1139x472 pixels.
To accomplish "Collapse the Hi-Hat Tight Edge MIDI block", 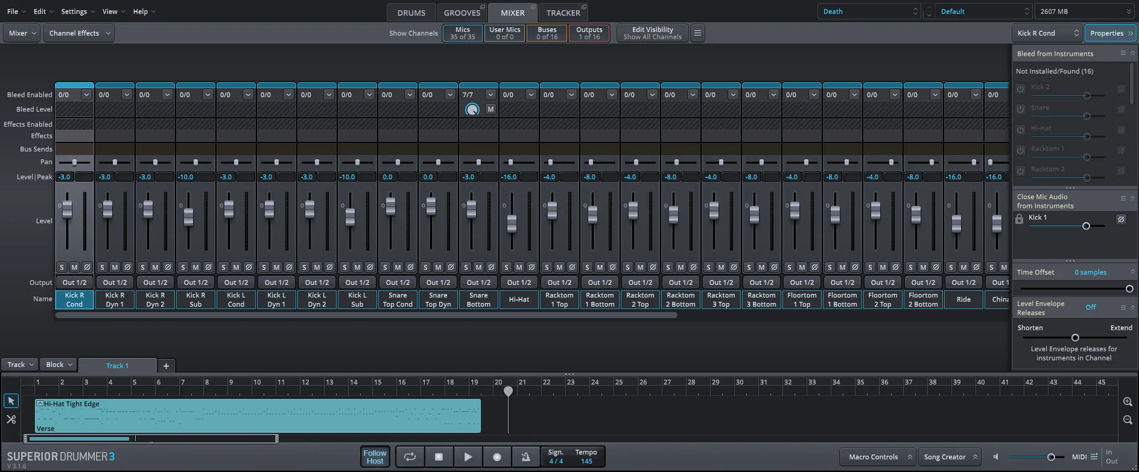I will [40, 404].
